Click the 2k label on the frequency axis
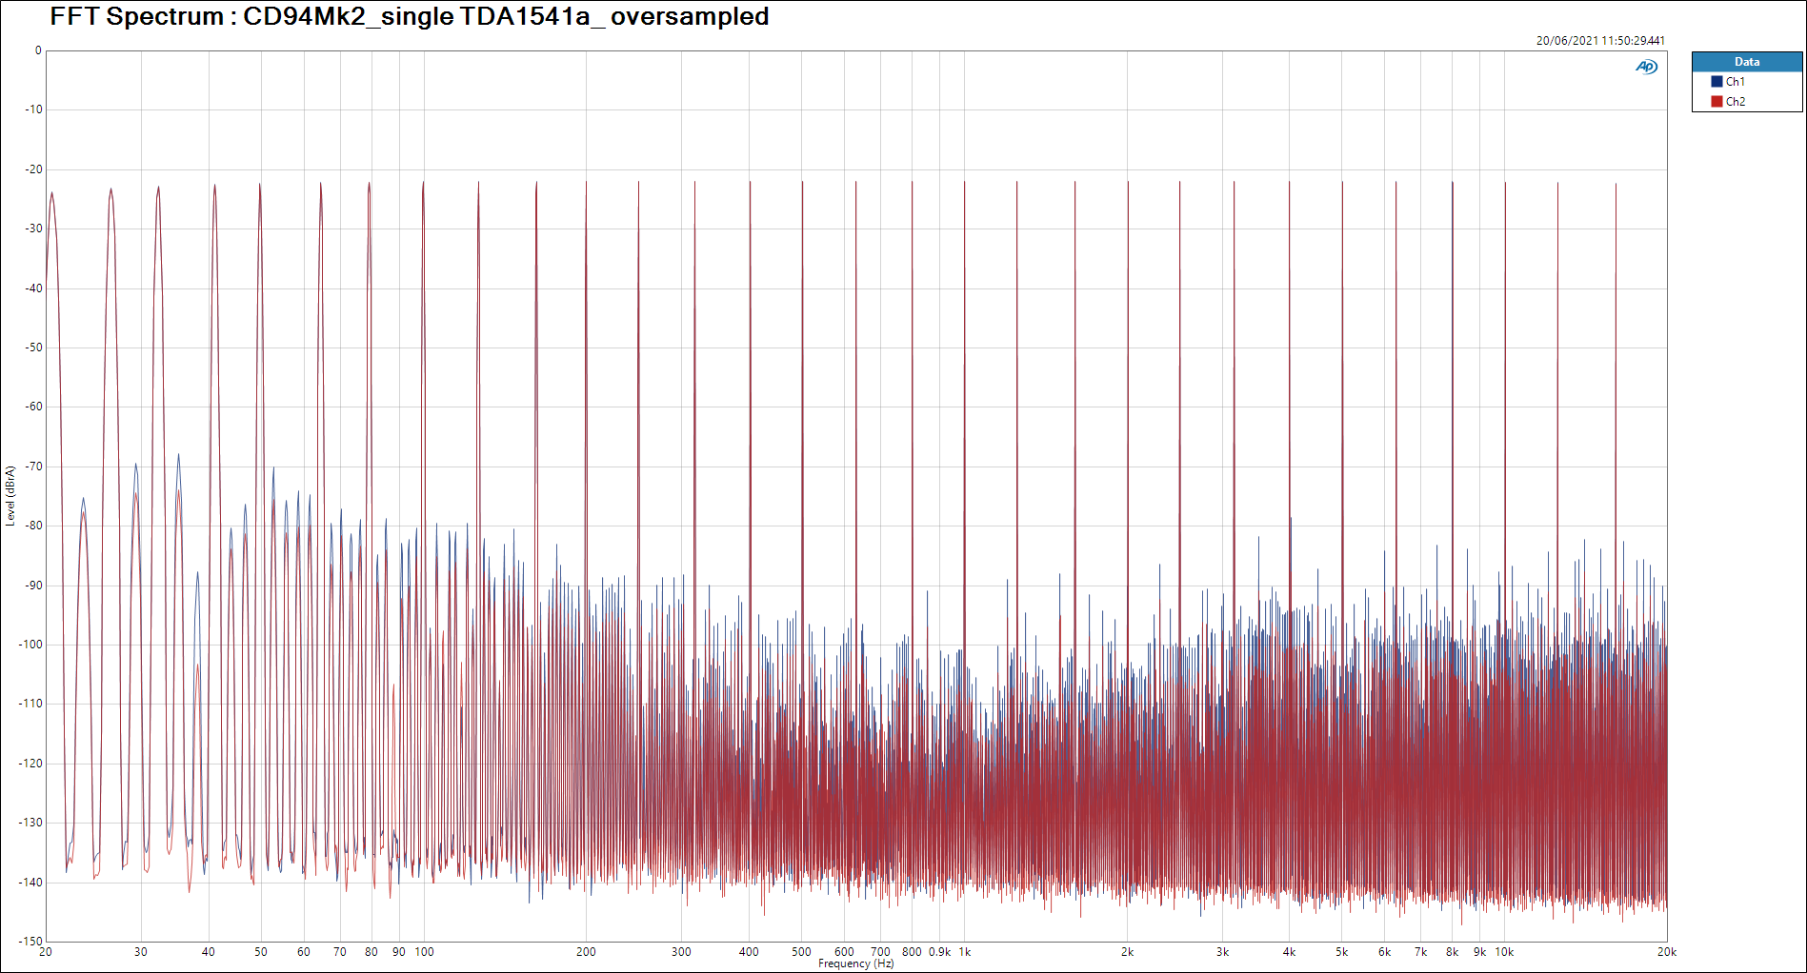 tap(1127, 952)
